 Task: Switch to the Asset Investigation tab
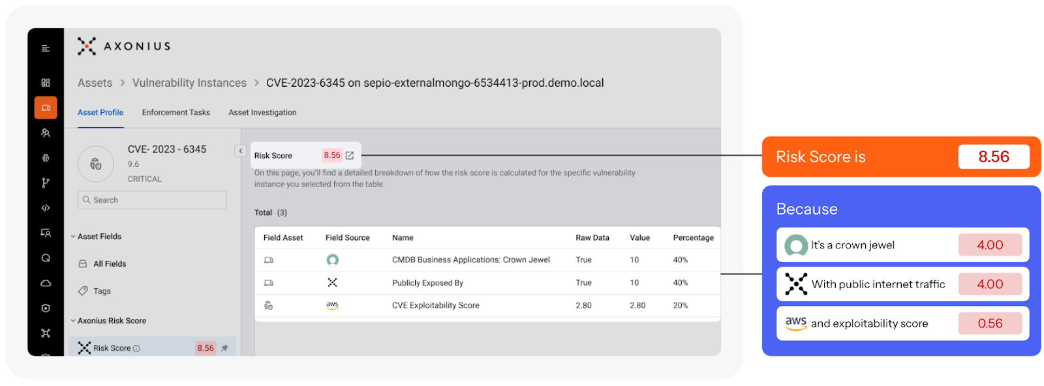point(262,112)
